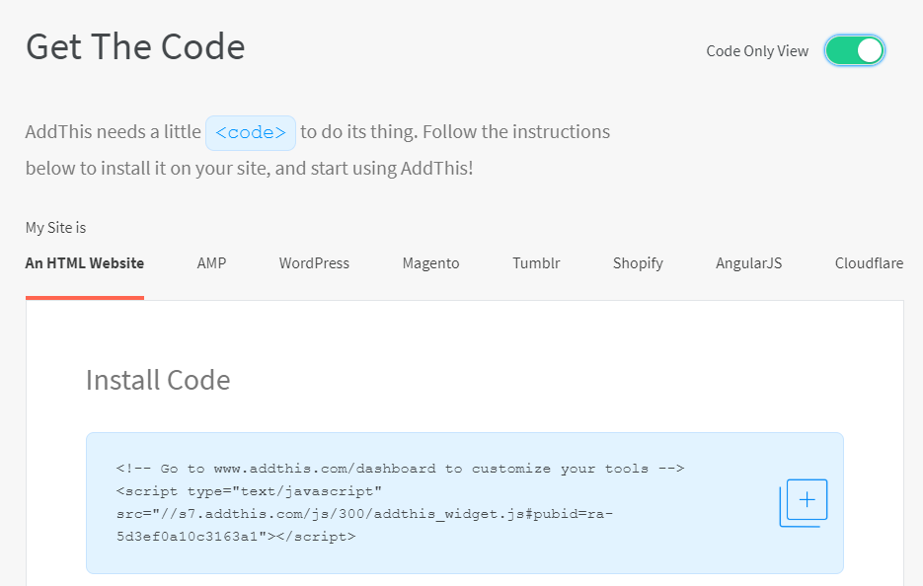
Task: Switch to the AMP tab
Action: [211, 263]
